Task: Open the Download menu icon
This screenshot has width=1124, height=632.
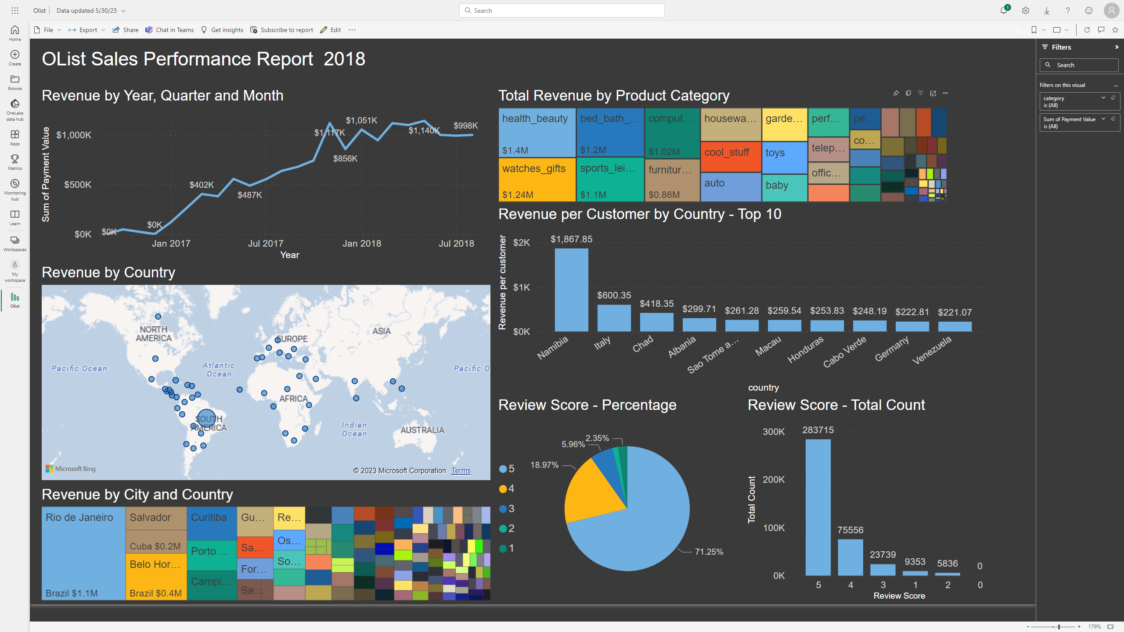Action: 1047,11
